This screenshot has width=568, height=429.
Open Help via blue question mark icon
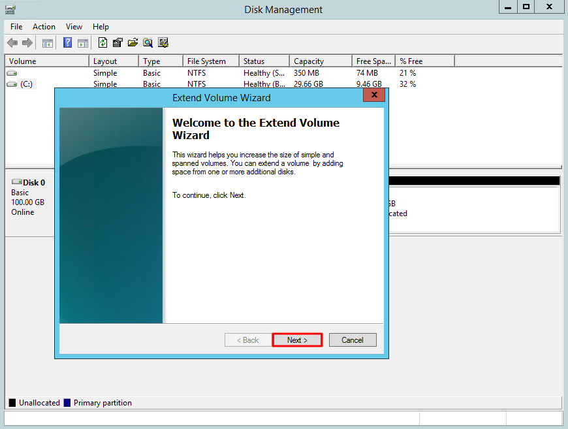67,43
